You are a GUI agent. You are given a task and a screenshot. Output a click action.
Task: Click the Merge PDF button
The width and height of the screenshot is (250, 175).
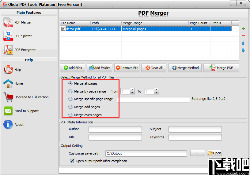coord(221,68)
